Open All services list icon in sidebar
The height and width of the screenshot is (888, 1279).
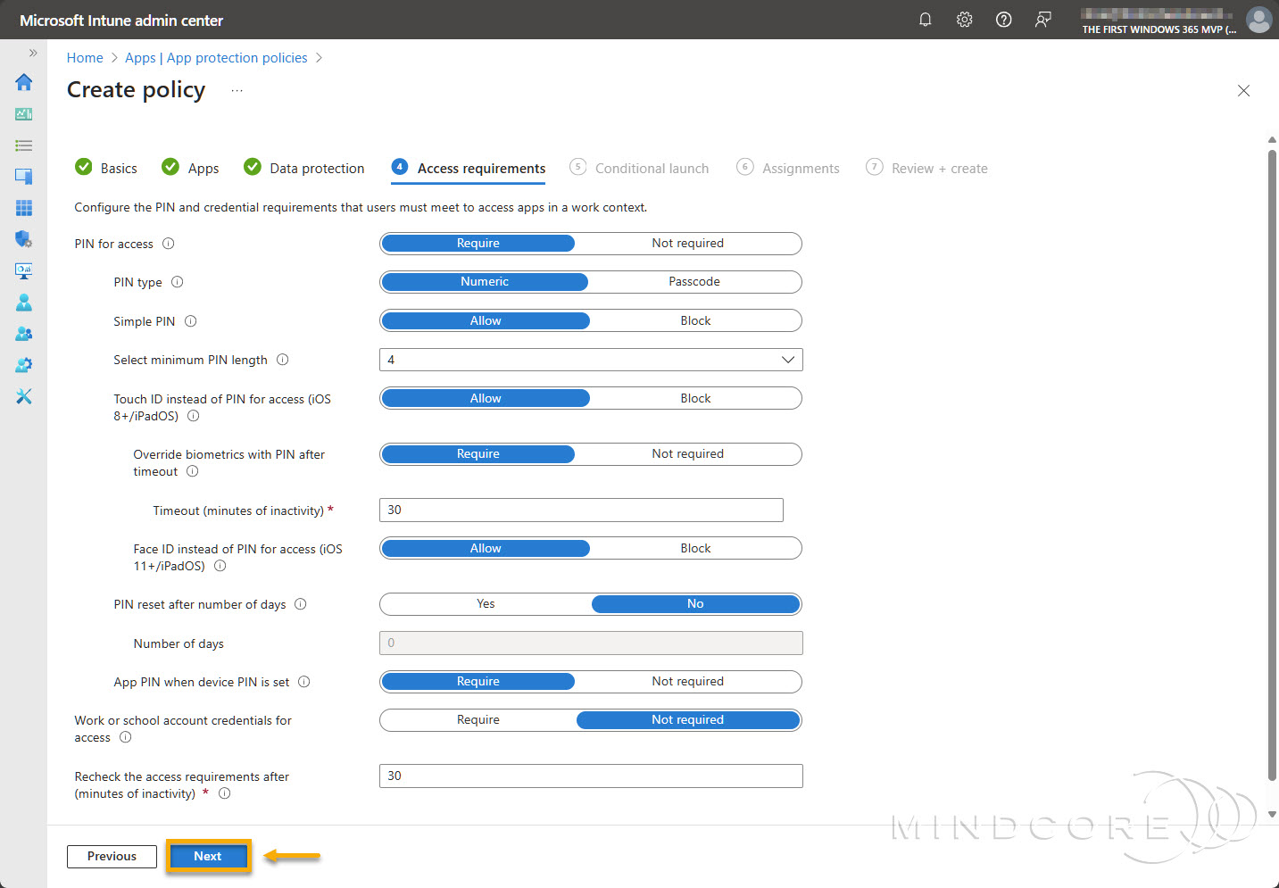coord(24,145)
